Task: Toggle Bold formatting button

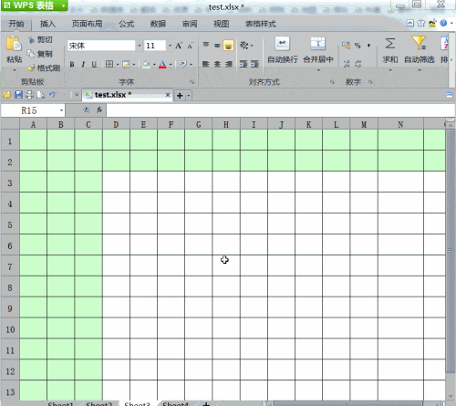Action: coord(72,64)
